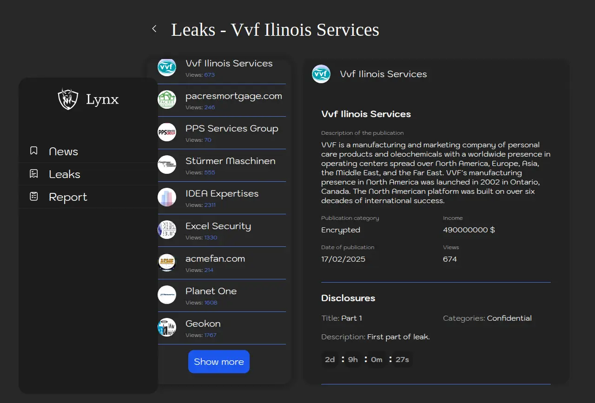Click the acmefan.com logo icon
This screenshot has width=595, height=403.
167,262
